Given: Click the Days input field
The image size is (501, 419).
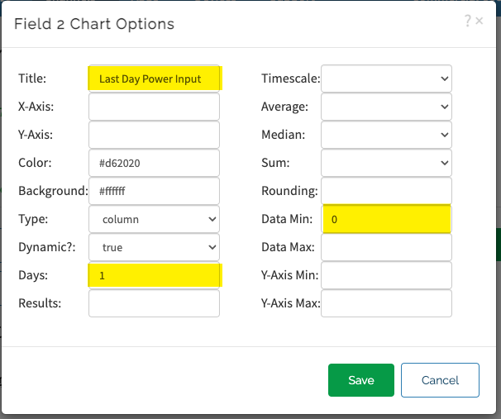Looking at the screenshot, I should pos(154,275).
